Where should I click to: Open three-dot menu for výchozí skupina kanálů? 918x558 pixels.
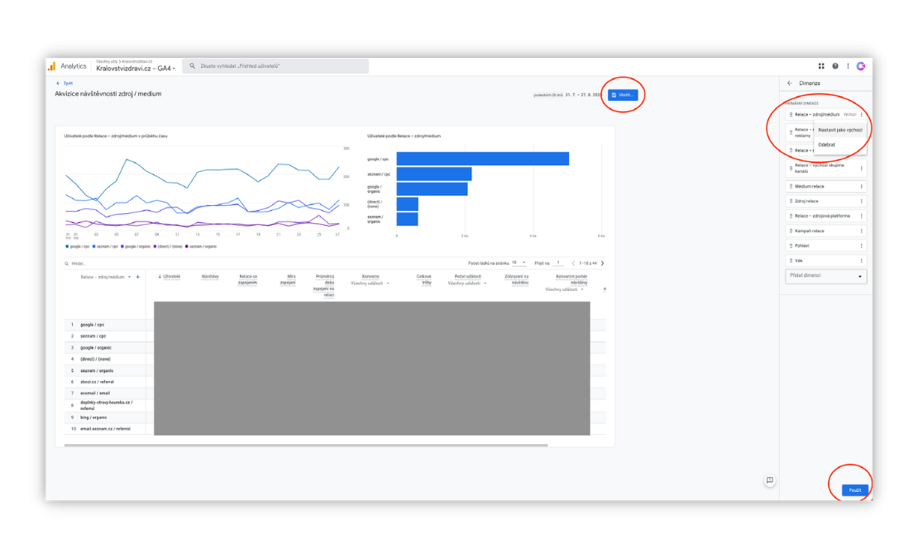(x=861, y=169)
